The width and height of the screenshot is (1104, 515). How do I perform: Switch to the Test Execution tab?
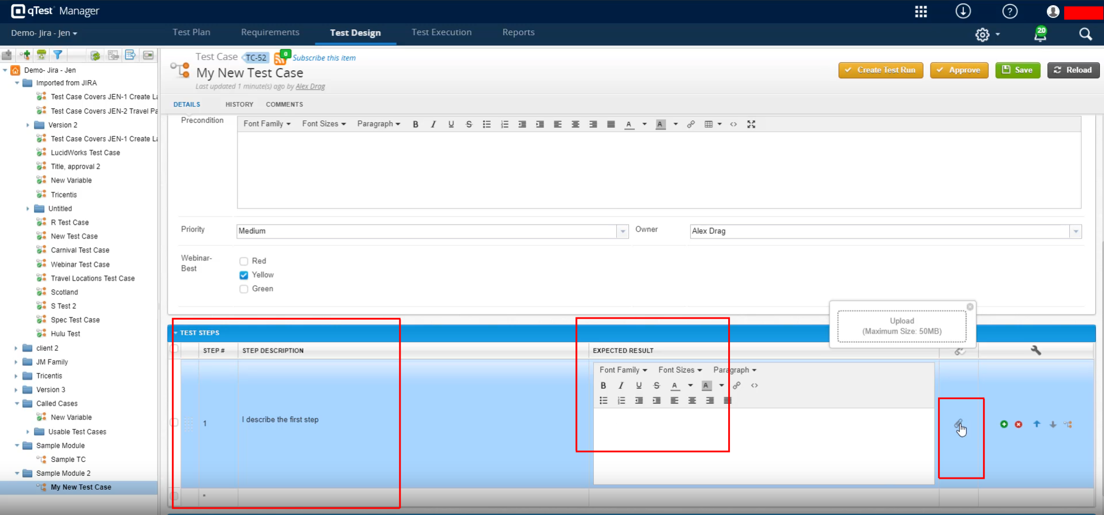coord(441,32)
